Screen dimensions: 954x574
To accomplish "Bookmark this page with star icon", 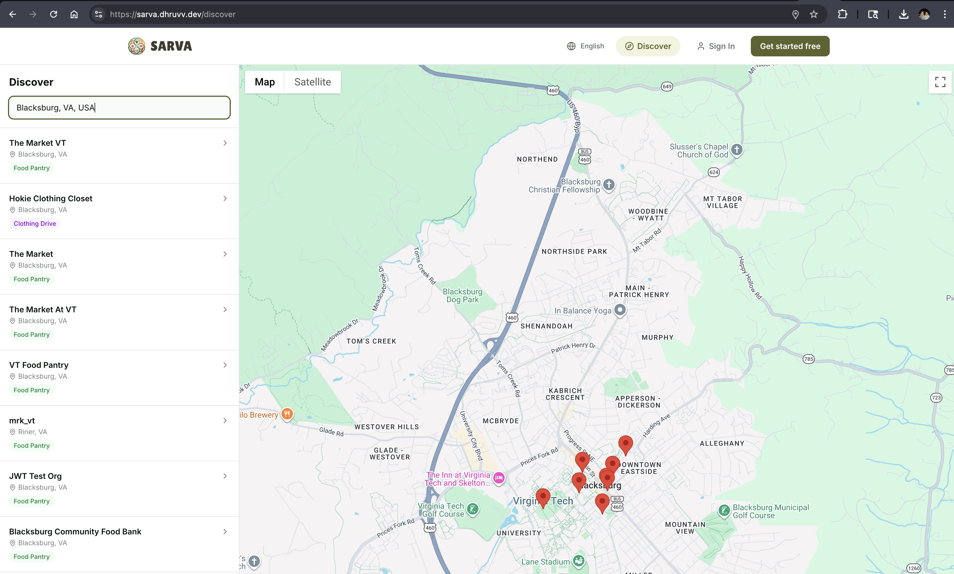I will (814, 14).
